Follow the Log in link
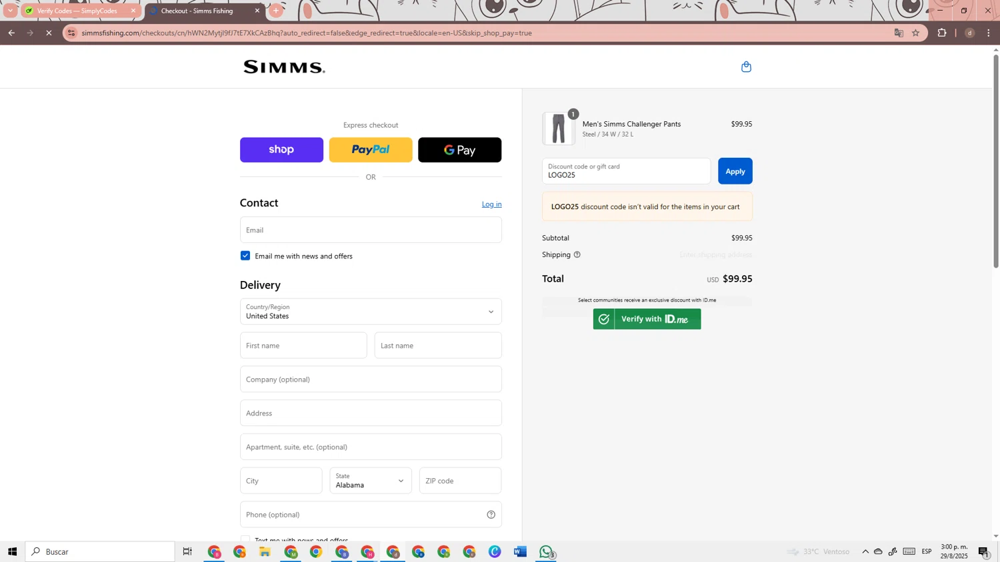The image size is (1000, 562). pos(492,204)
